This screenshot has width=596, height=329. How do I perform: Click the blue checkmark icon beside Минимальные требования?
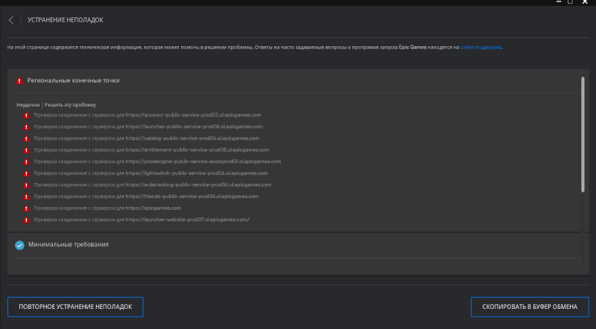(x=19, y=245)
